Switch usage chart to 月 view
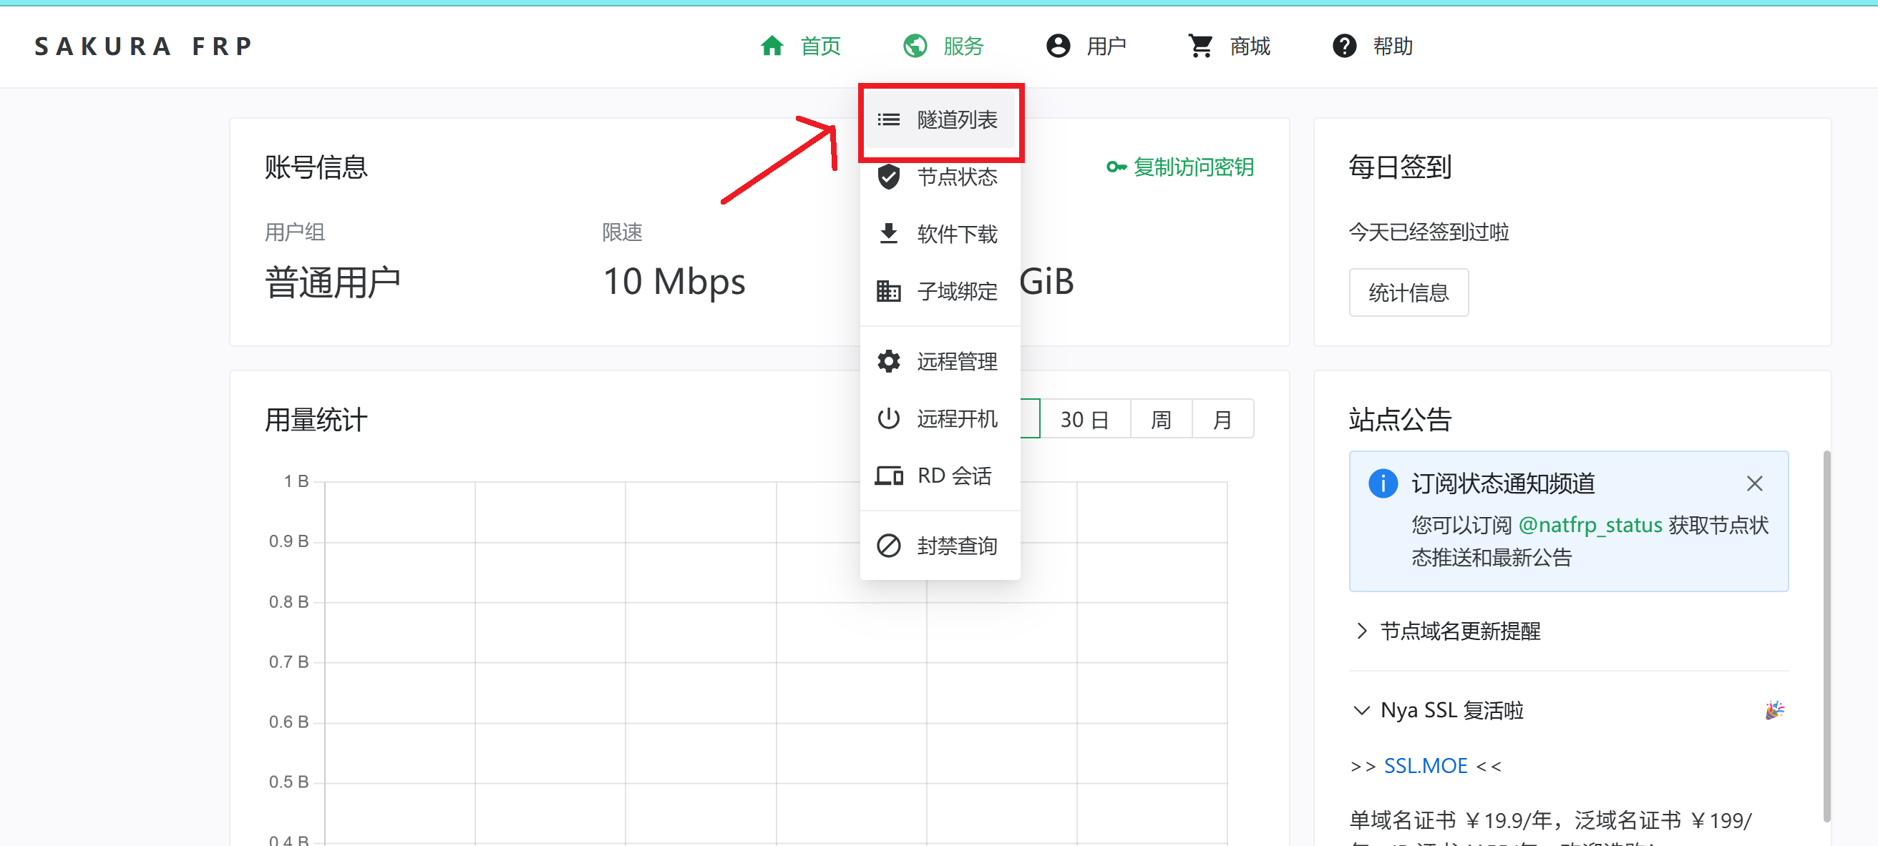This screenshot has height=846, width=1878. click(x=1222, y=420)
